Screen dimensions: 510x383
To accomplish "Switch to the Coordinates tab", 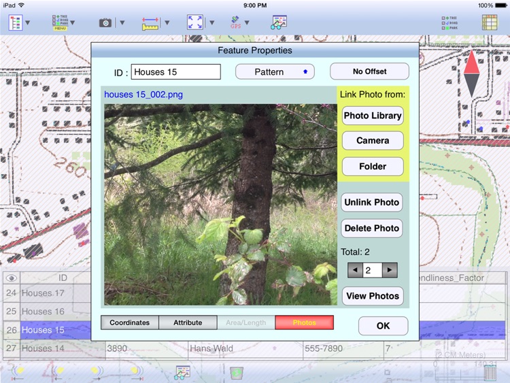I will [x=130, y=322].
